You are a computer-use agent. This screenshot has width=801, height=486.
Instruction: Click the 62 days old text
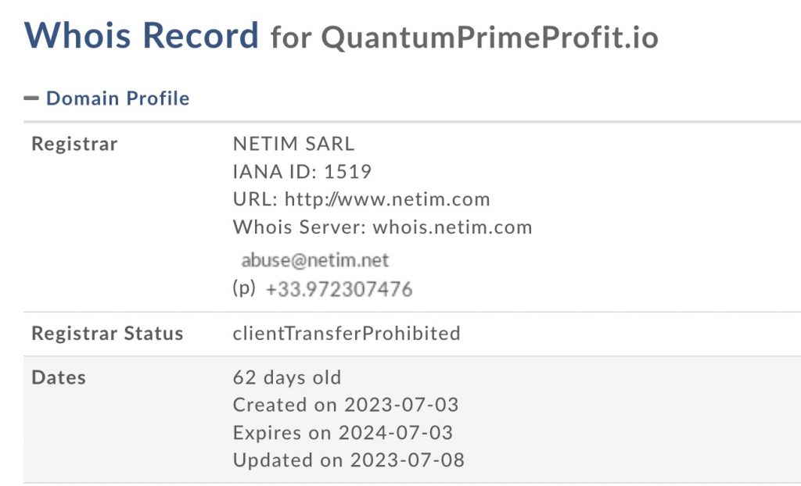pyautogui.click(x=287, y=377)
